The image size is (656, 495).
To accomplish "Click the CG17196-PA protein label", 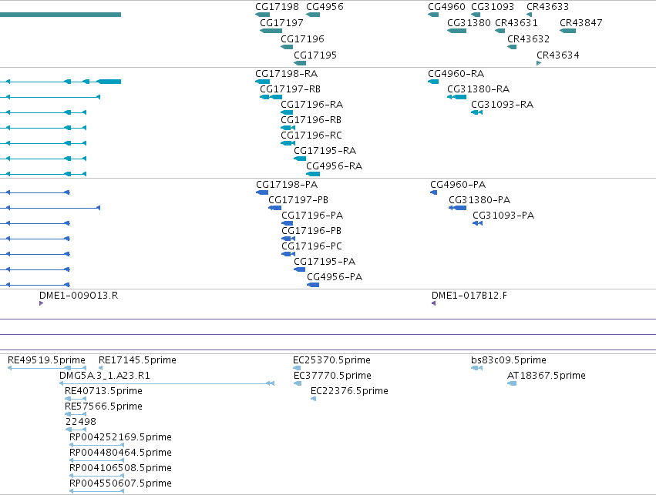I will click(312, 216).
